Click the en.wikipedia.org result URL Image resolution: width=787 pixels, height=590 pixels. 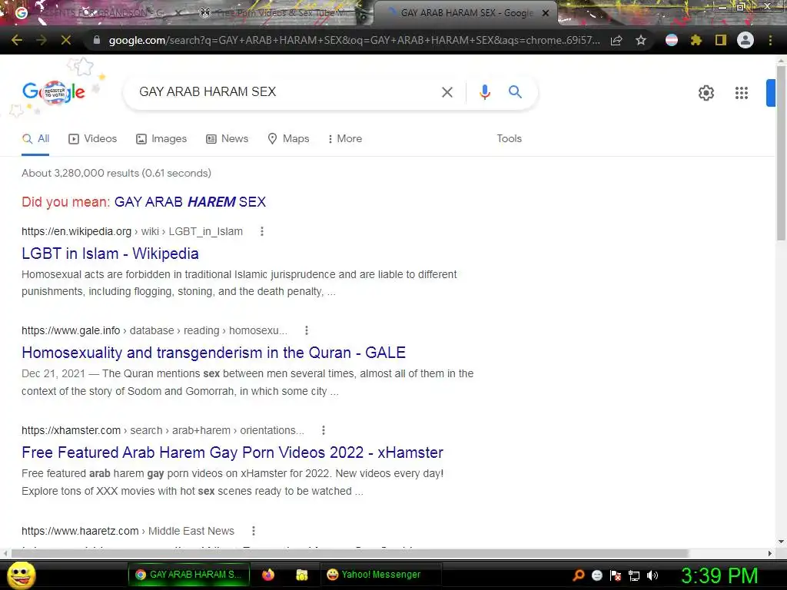132,231
